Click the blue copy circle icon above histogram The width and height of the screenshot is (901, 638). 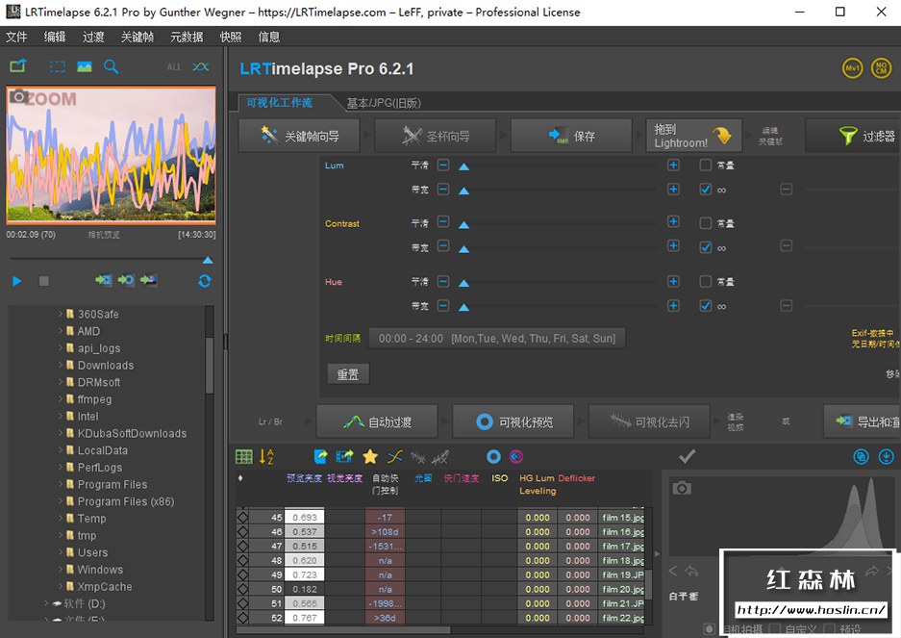point(861,457)
